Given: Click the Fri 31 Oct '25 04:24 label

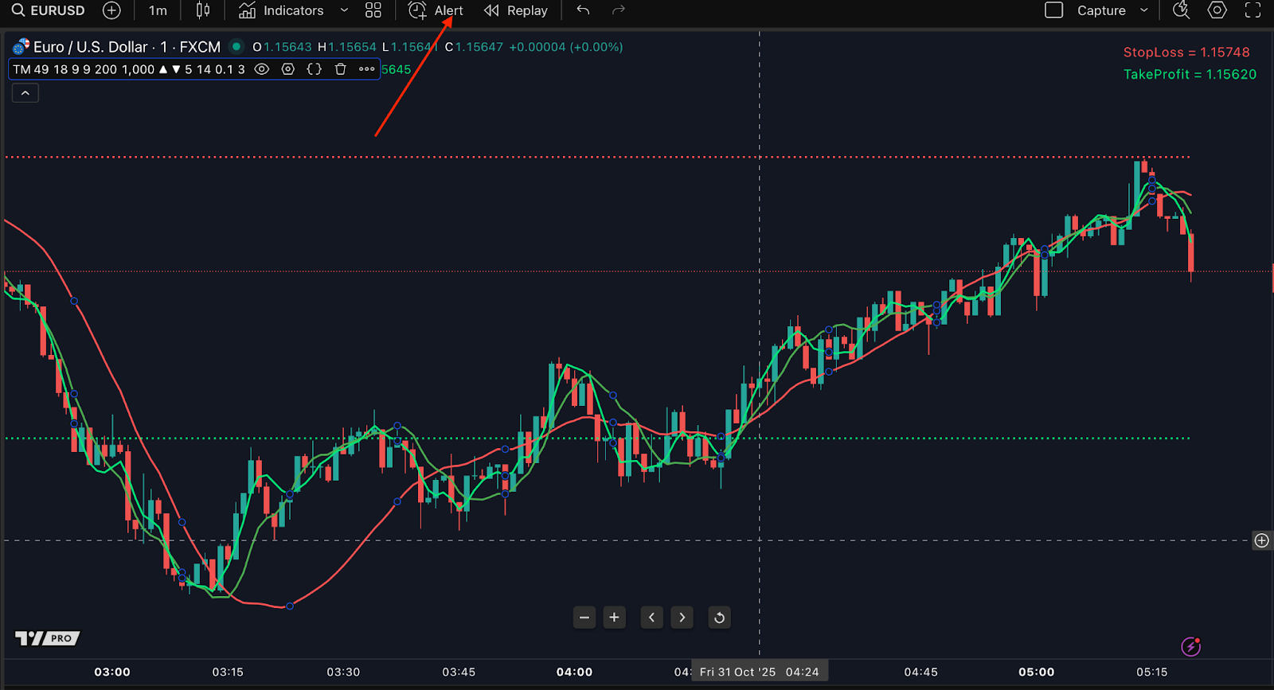Looking at the screenshot, I should coord(759,672).
